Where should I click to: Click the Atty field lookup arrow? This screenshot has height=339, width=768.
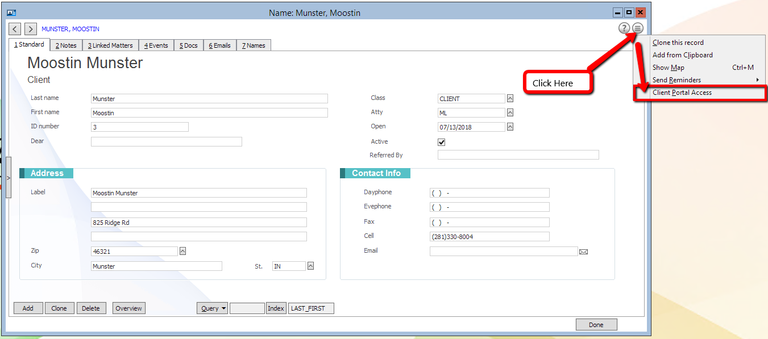coord(509,112)
